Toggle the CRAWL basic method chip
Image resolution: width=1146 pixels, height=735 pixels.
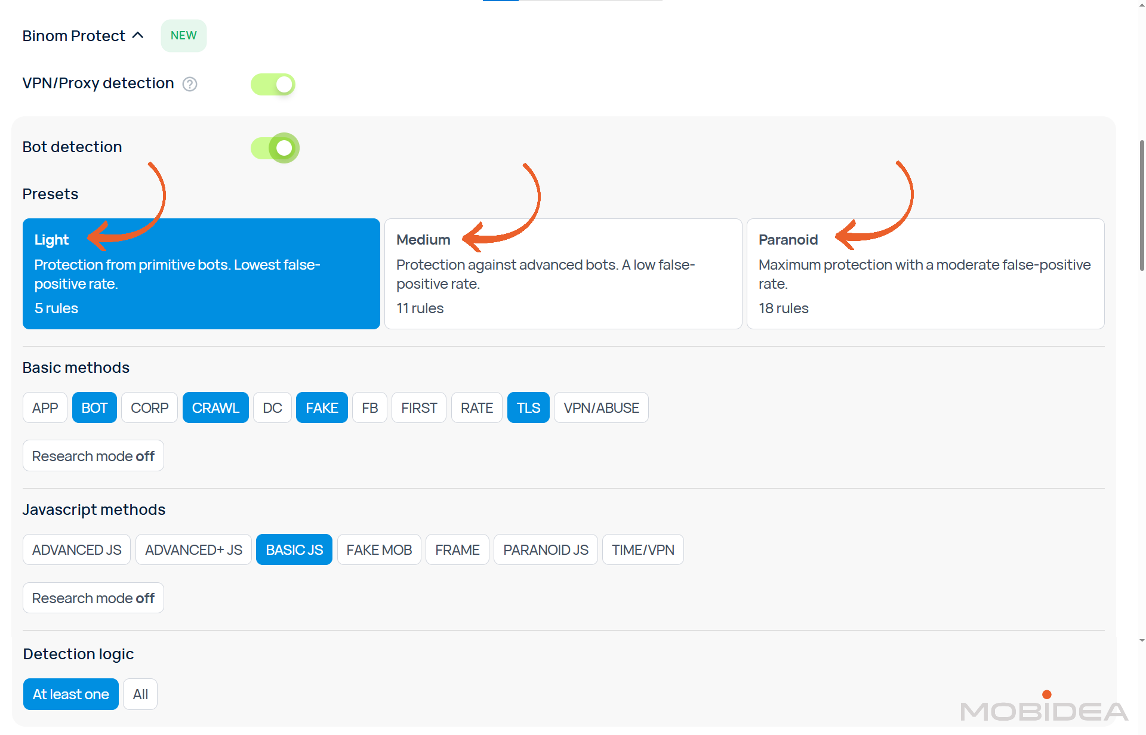[x=215, y=408]
